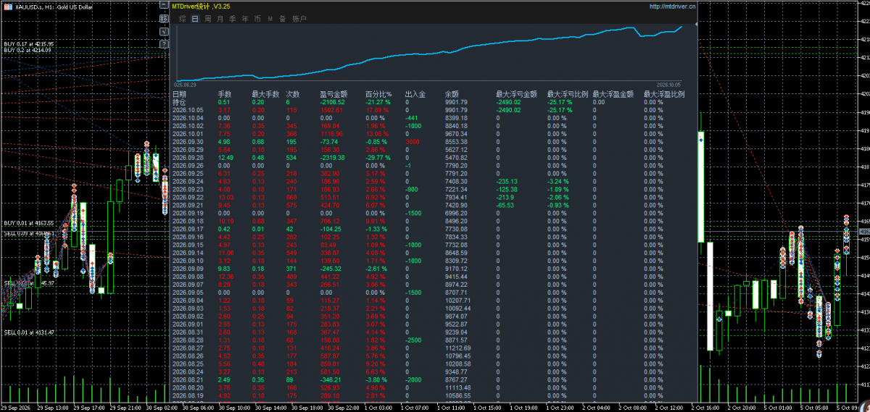Click the 出入金 column header
The height and width of the screenshot is (412, 870).
pos(415,94)
